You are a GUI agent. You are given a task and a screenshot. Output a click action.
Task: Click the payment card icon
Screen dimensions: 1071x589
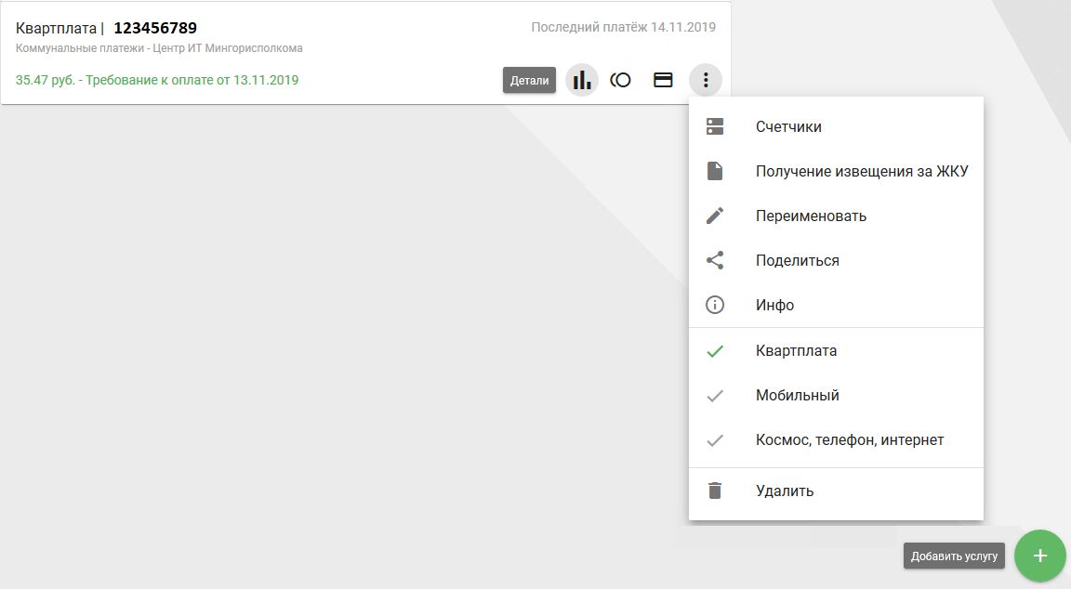[663, 80]
